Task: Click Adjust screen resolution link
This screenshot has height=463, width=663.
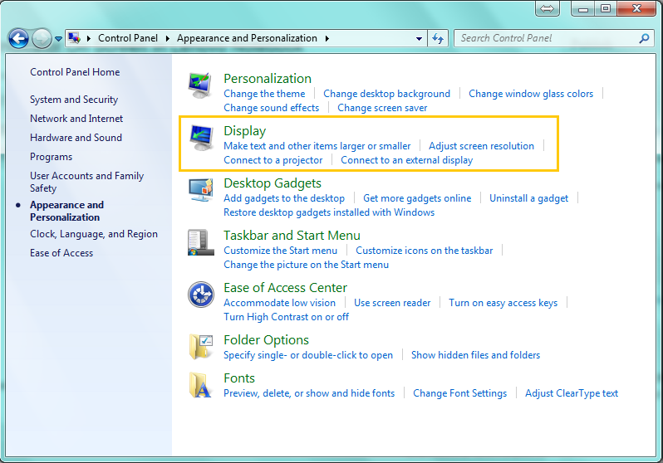Action: (x=481, y=146)
